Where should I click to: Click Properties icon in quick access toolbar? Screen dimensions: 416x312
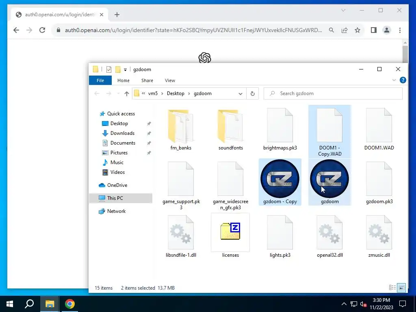click(109, 69)
